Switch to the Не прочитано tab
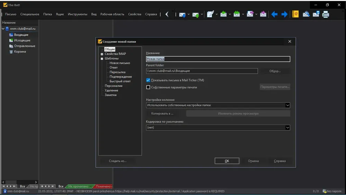Image resolution: width=346 pixels, height=195 pixels. point(78,186)
